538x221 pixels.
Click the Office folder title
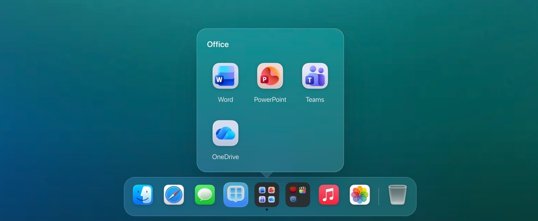(x=218, y=45)
